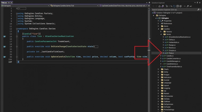Toggle the pin on the Tick.cs tab
This screenshot has width=202, height=112.
(9, 2)
